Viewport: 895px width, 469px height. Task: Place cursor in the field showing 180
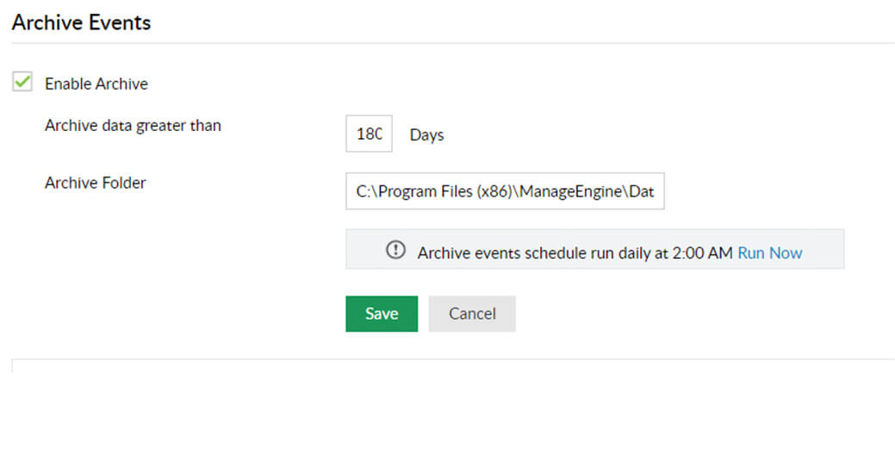click(x=369, y=134)
